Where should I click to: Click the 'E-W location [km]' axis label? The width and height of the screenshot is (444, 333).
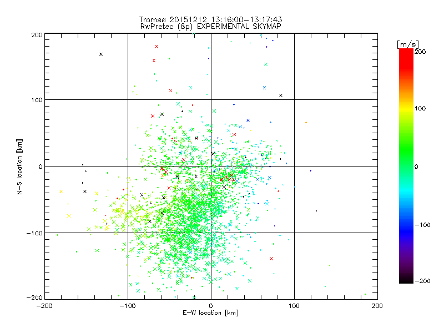point(210,312)
